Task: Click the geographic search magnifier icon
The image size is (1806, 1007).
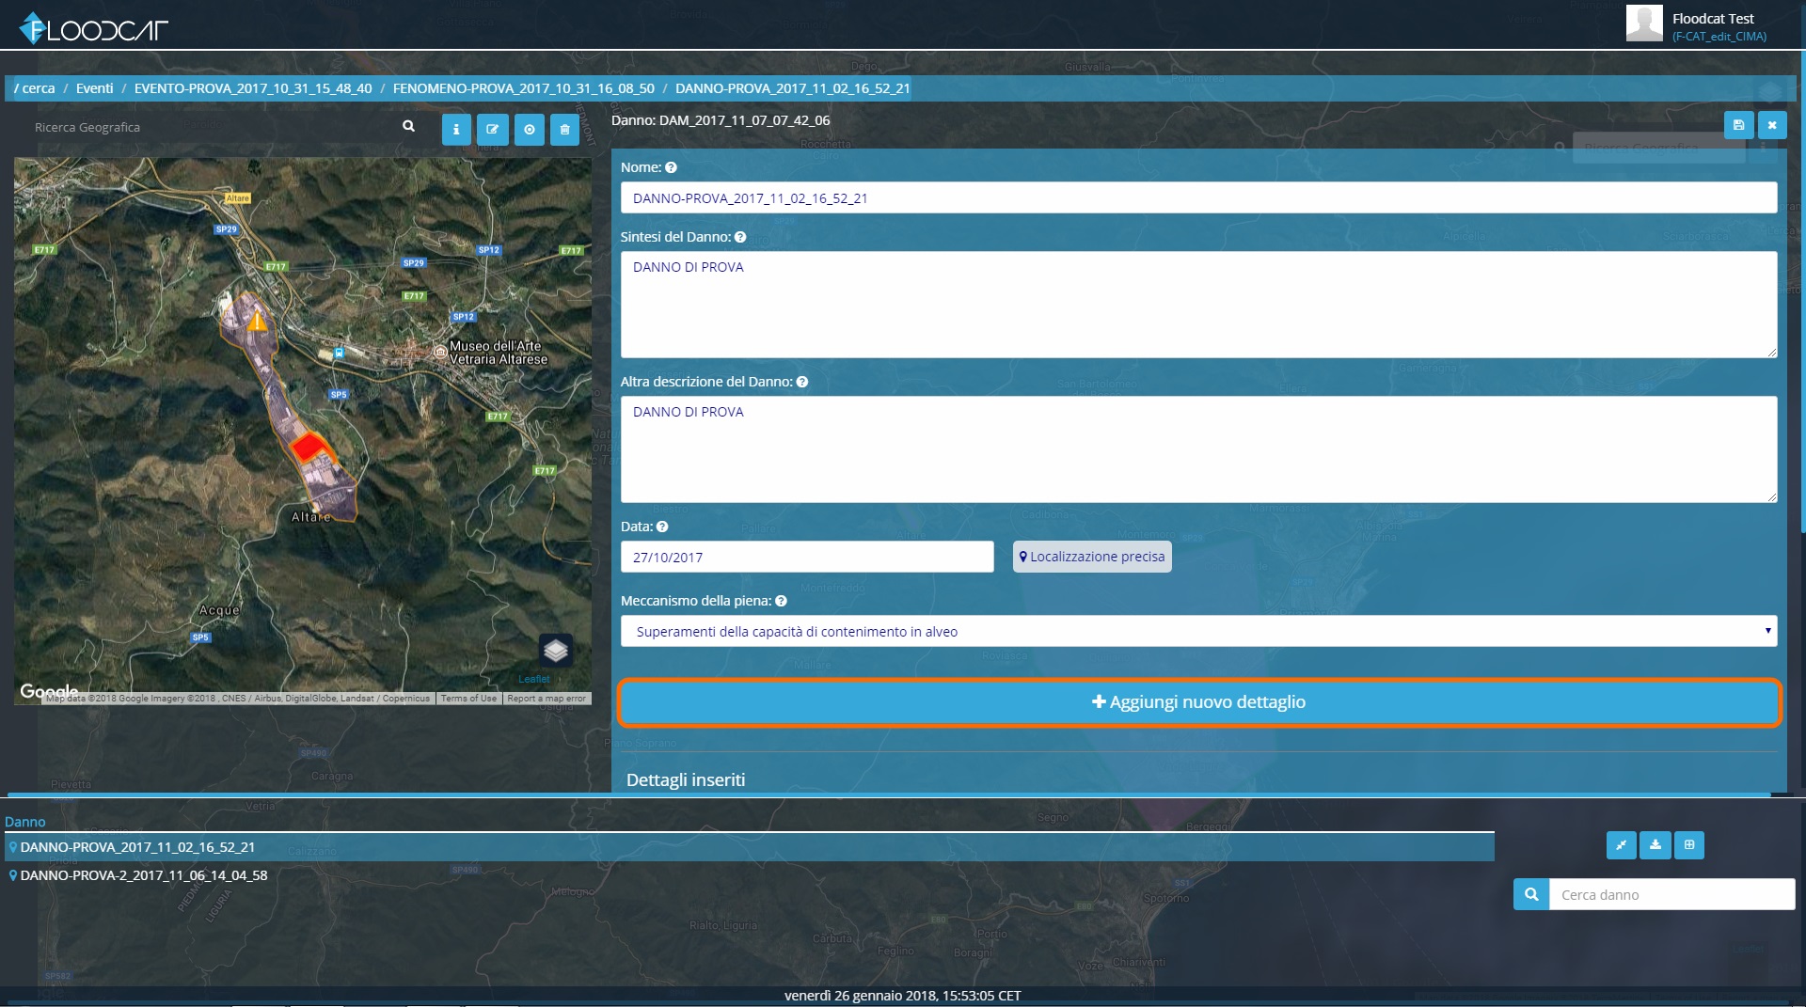Action: (408, 126)
